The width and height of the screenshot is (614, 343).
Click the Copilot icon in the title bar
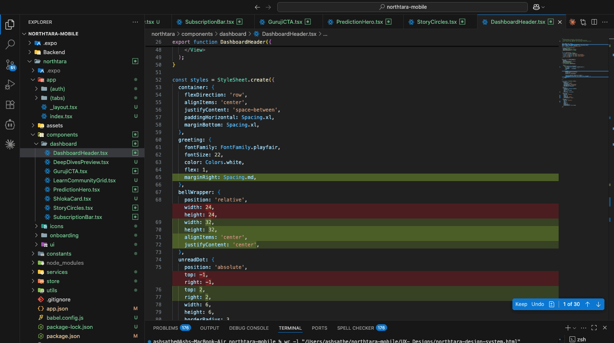(536, 7)
